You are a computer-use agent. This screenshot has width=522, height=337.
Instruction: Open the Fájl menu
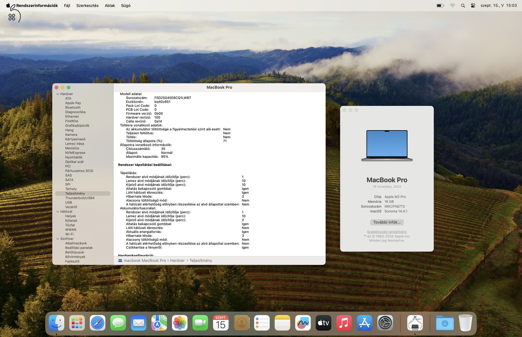pos(67,6)
